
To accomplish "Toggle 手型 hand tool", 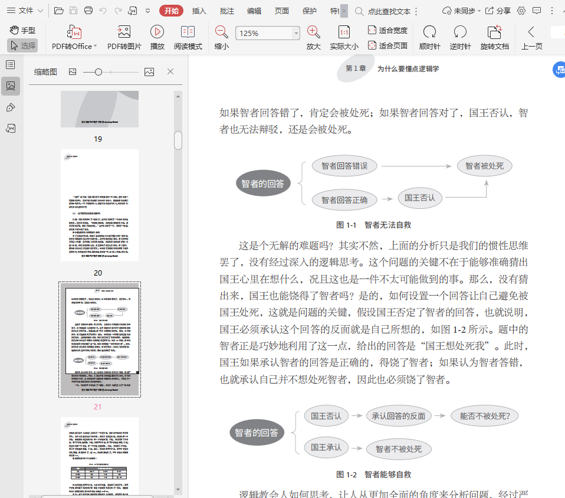I will [x=22, y=30].
